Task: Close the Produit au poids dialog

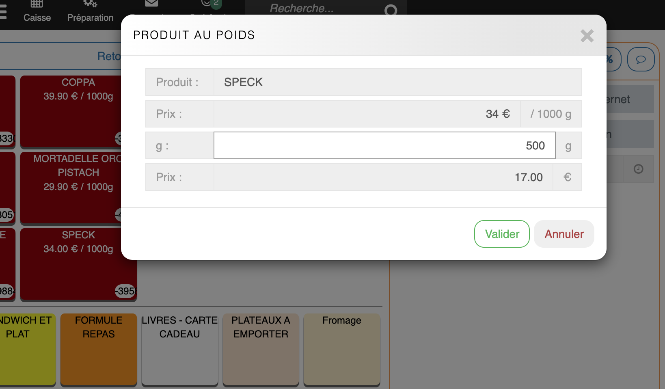Action: click(587, 36)
